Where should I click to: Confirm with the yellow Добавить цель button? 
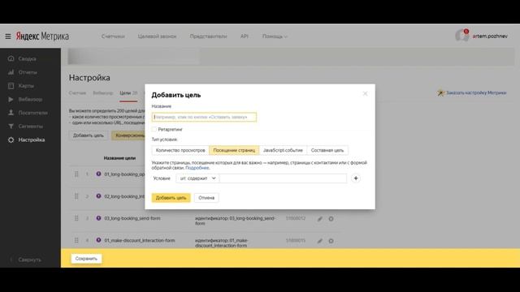(171, 198)
